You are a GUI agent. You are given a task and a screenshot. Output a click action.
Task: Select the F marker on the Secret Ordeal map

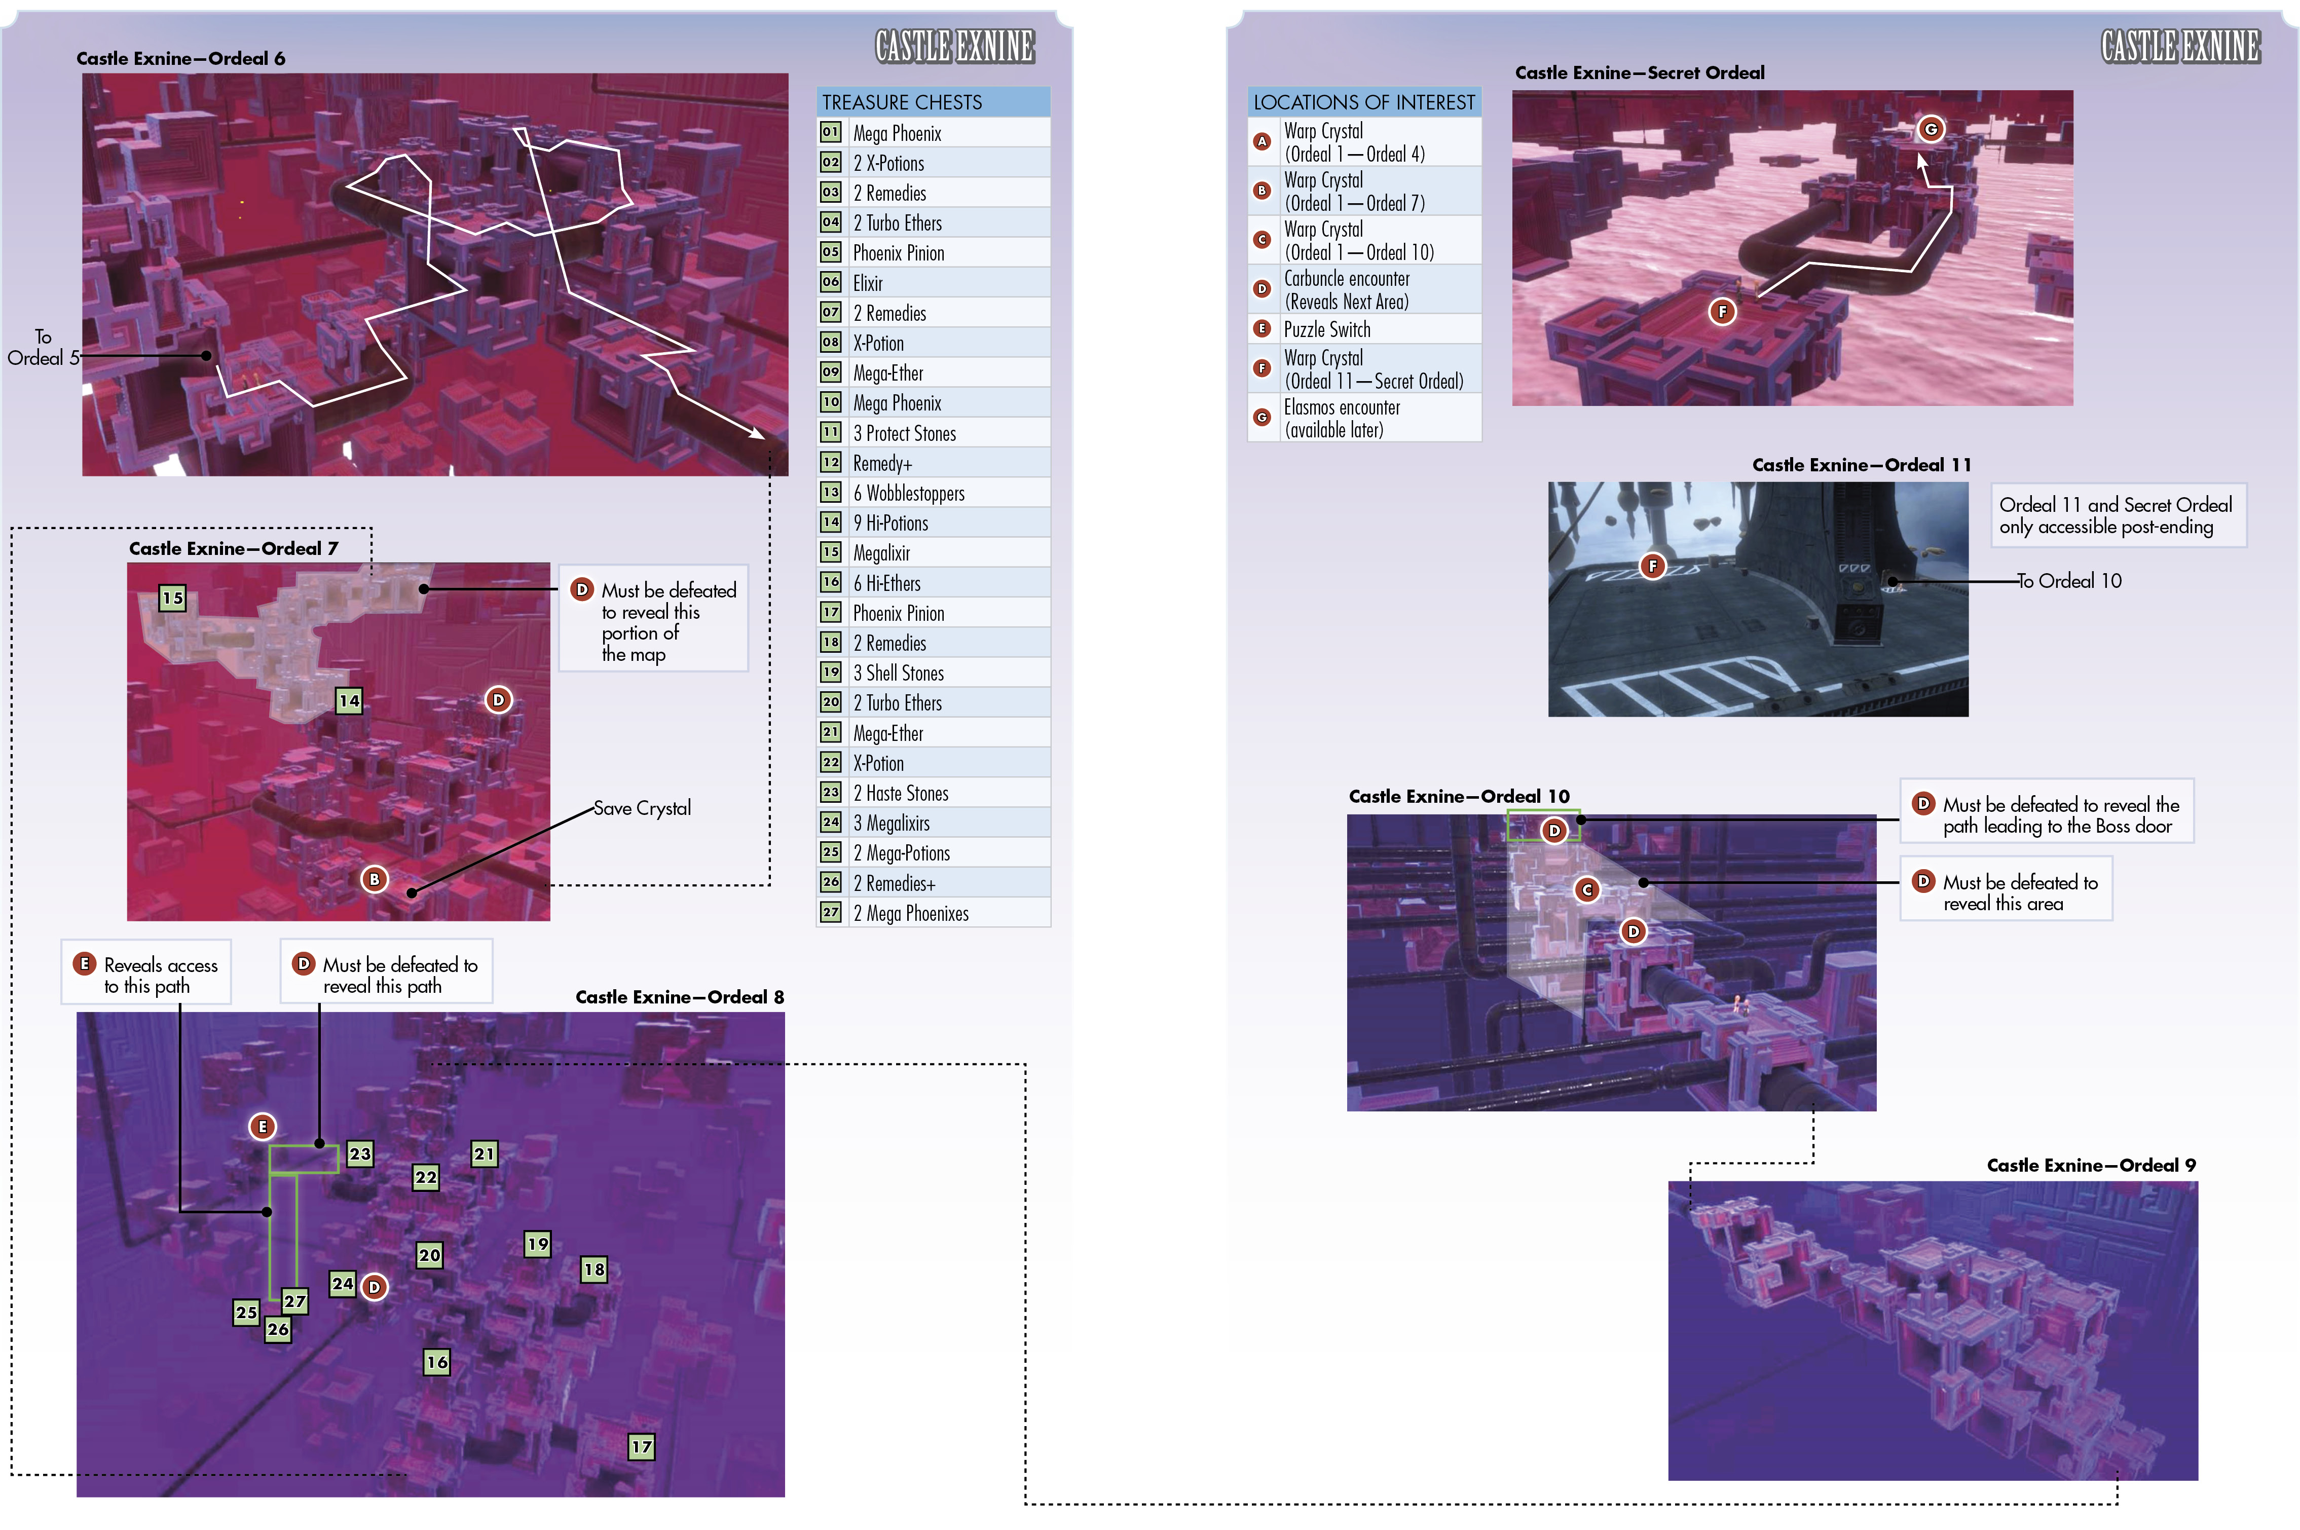point(1722,311)
